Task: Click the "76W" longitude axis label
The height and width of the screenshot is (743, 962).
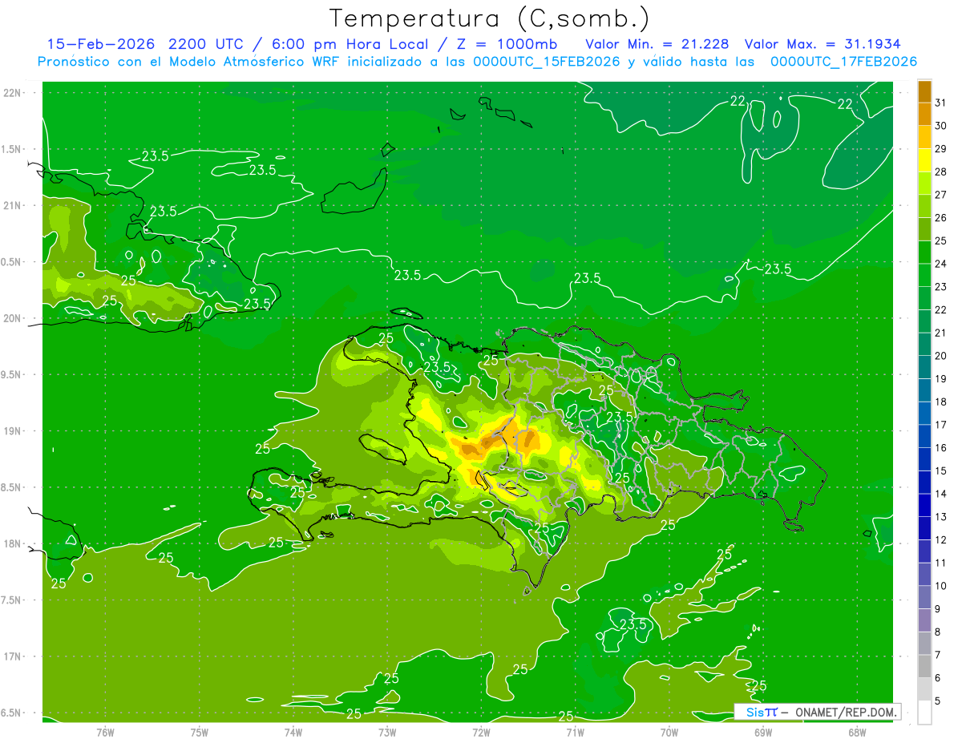Action: 105,732
